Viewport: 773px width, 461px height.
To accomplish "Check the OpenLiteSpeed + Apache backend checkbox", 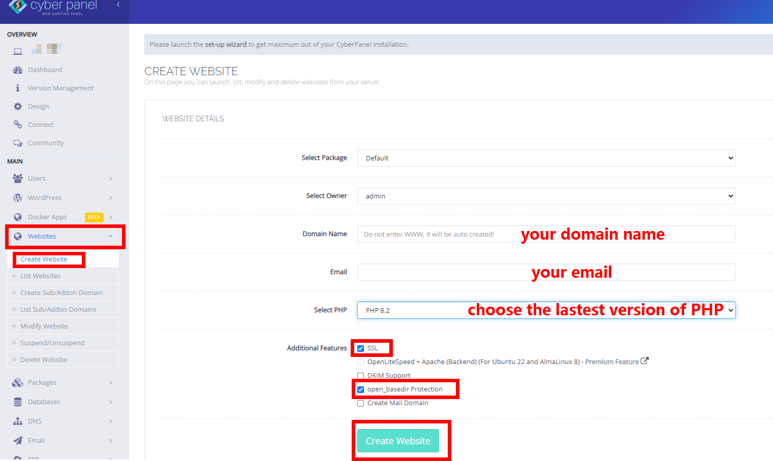I will (360, 362).
